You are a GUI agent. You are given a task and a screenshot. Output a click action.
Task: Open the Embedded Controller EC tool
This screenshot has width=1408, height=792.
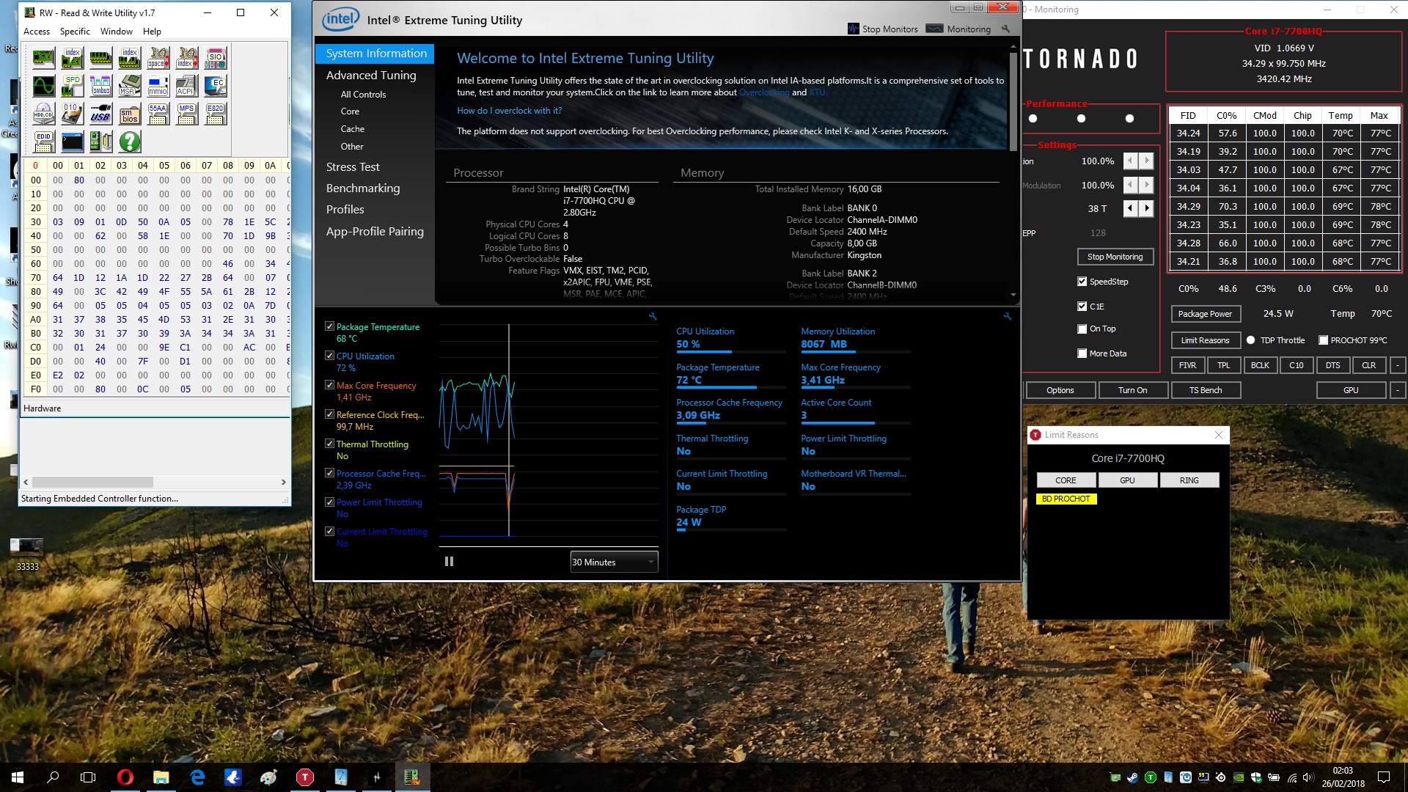coord(215,86)
